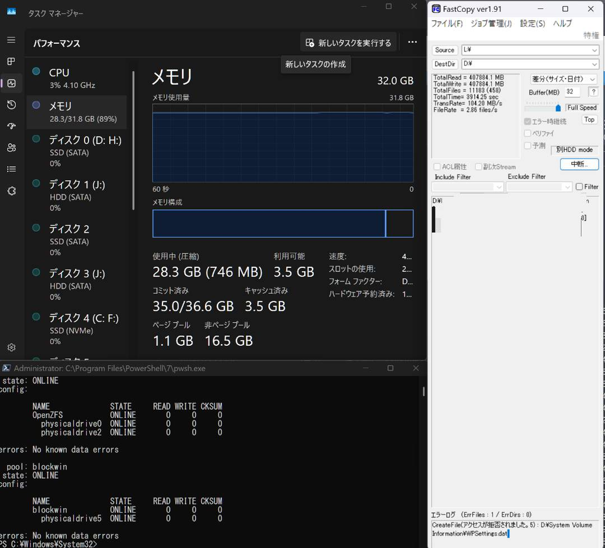Click FastCopy FC icon in title bar
This screenshot has height=548, width=605.
(x=436, y=9)
